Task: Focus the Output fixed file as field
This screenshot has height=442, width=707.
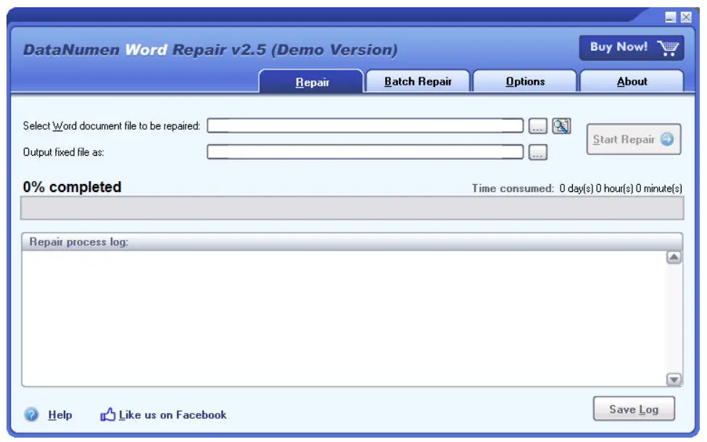Action: pyautogui.click(x=365, y=152)
